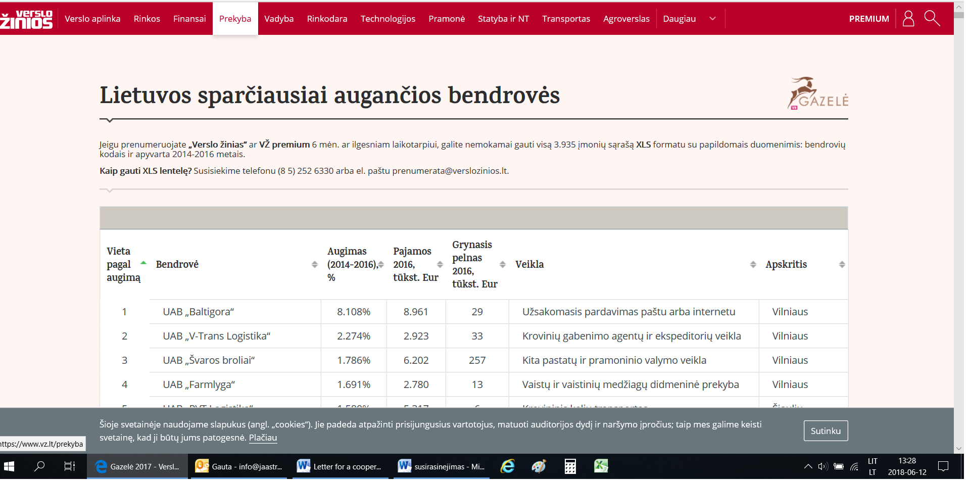This screenshot has height=480, width=970.
Task: Click the Daugiau menu label
Action: (680, 19)
